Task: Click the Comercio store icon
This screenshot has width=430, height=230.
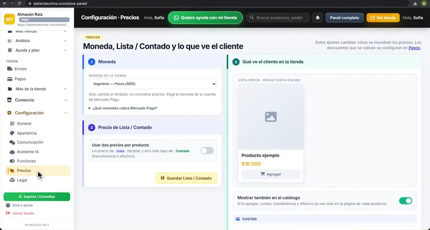Action: click(10, 100)
